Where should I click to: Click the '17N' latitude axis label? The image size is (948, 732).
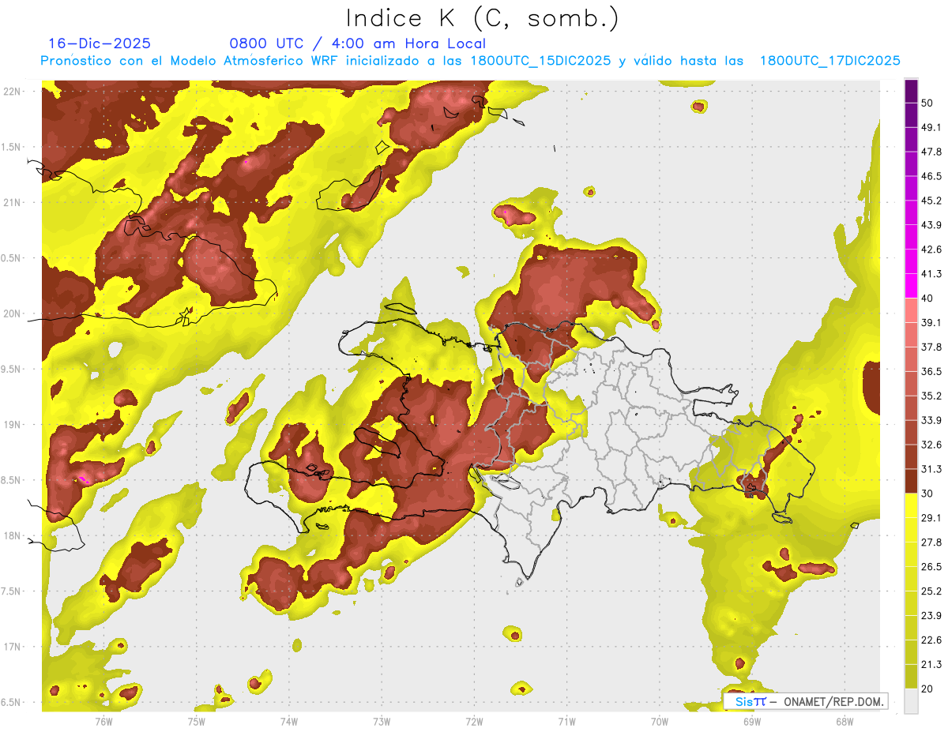pyautogui.click(x=13, y=647)
